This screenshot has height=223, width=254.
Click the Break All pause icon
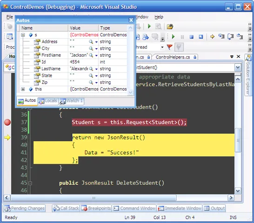pyautogui.click(x=182, y=37)
